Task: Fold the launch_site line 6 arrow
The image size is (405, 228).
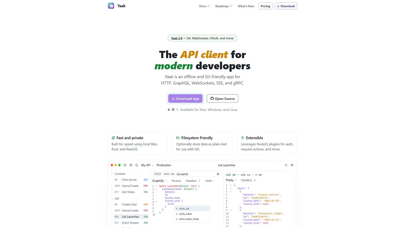Action: coord(156,202)
